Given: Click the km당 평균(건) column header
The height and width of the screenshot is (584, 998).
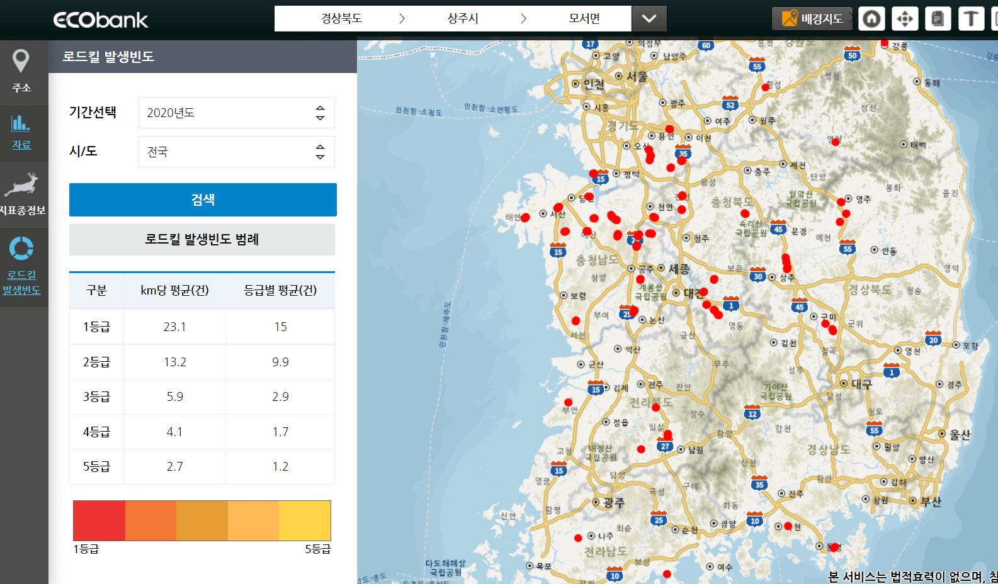Looking at the screenshot, I should [x=174, y=290].
